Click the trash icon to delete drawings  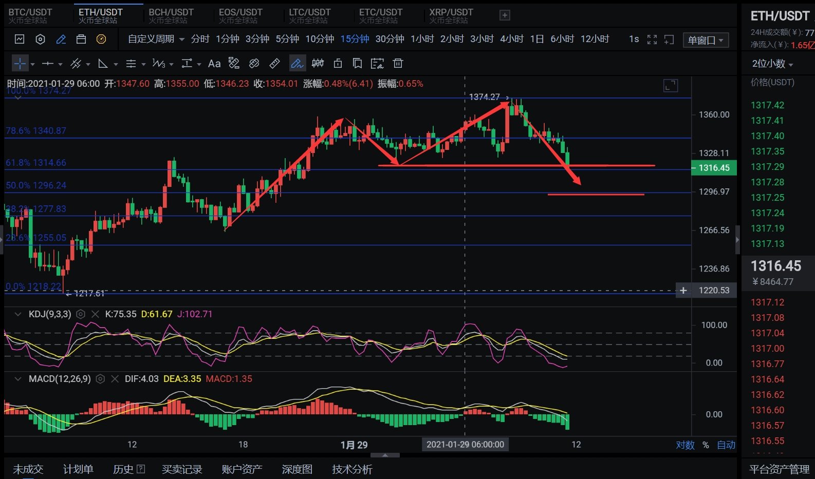click(x=398, y=64)
